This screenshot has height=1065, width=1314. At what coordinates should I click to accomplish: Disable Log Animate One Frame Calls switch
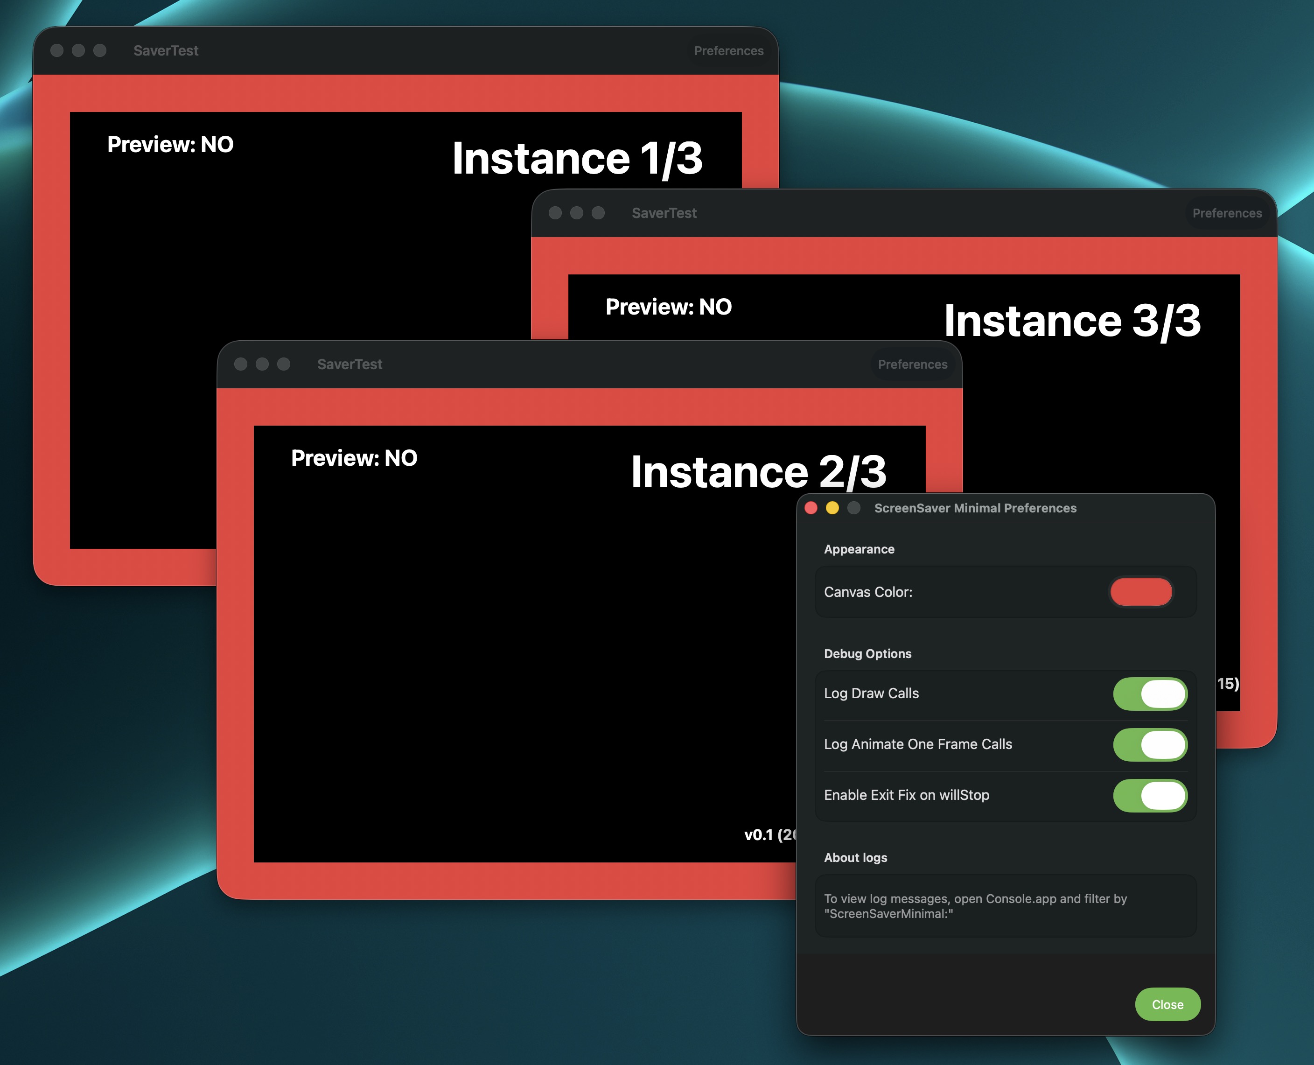point(1150,745)
